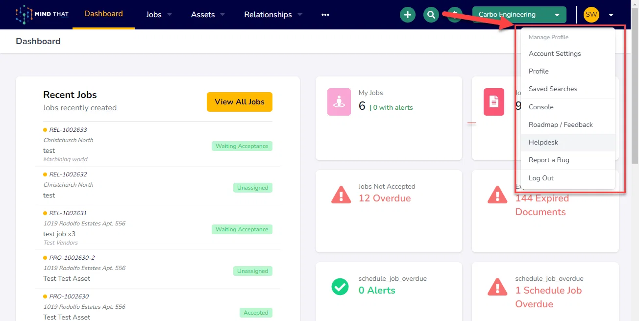Click the red document card icon

[x=494, y=102]
